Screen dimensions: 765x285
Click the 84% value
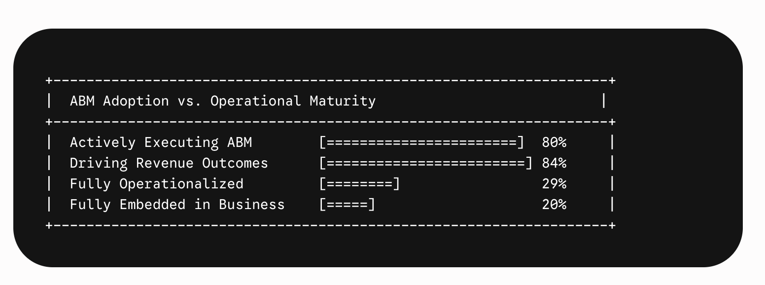coord(554,163)
